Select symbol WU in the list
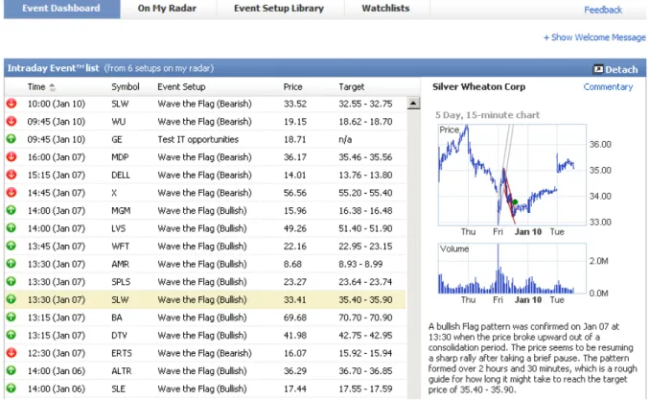 (118, 121)
